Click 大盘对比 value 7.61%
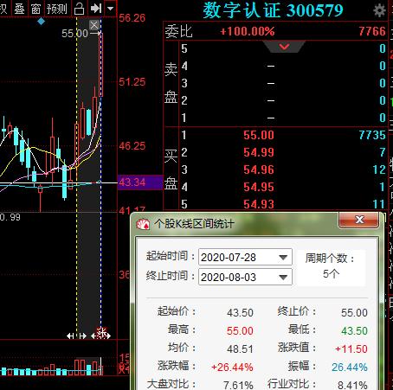 point(238,385)
